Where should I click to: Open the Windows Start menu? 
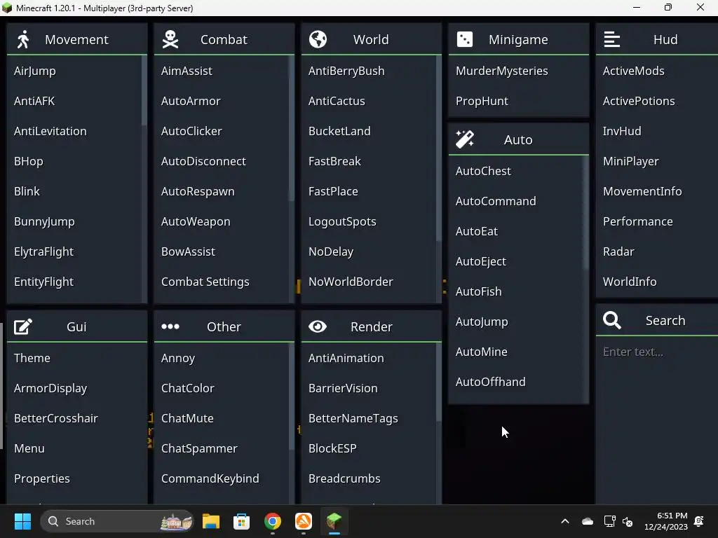pyautogui.click(x=22, y=521)
